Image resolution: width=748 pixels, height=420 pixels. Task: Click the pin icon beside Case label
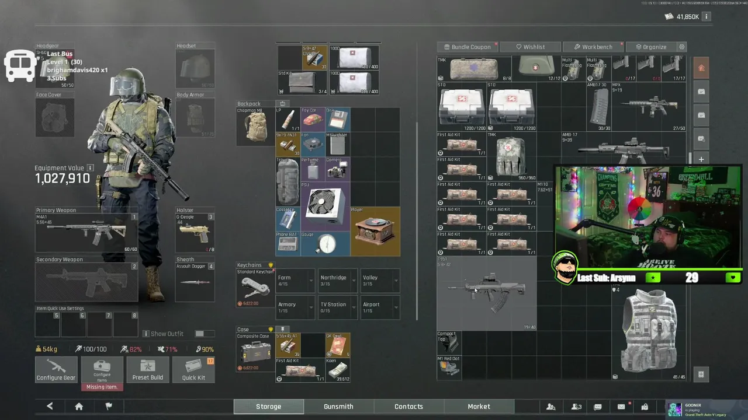(x=282, y=330)
